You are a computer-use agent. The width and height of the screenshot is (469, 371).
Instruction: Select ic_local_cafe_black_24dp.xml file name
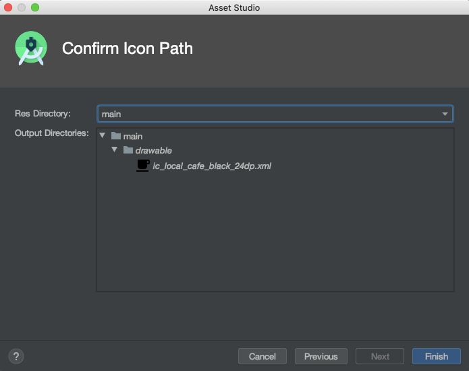[212, 166]
